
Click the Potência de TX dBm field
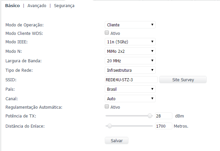(x=164, y=116)
